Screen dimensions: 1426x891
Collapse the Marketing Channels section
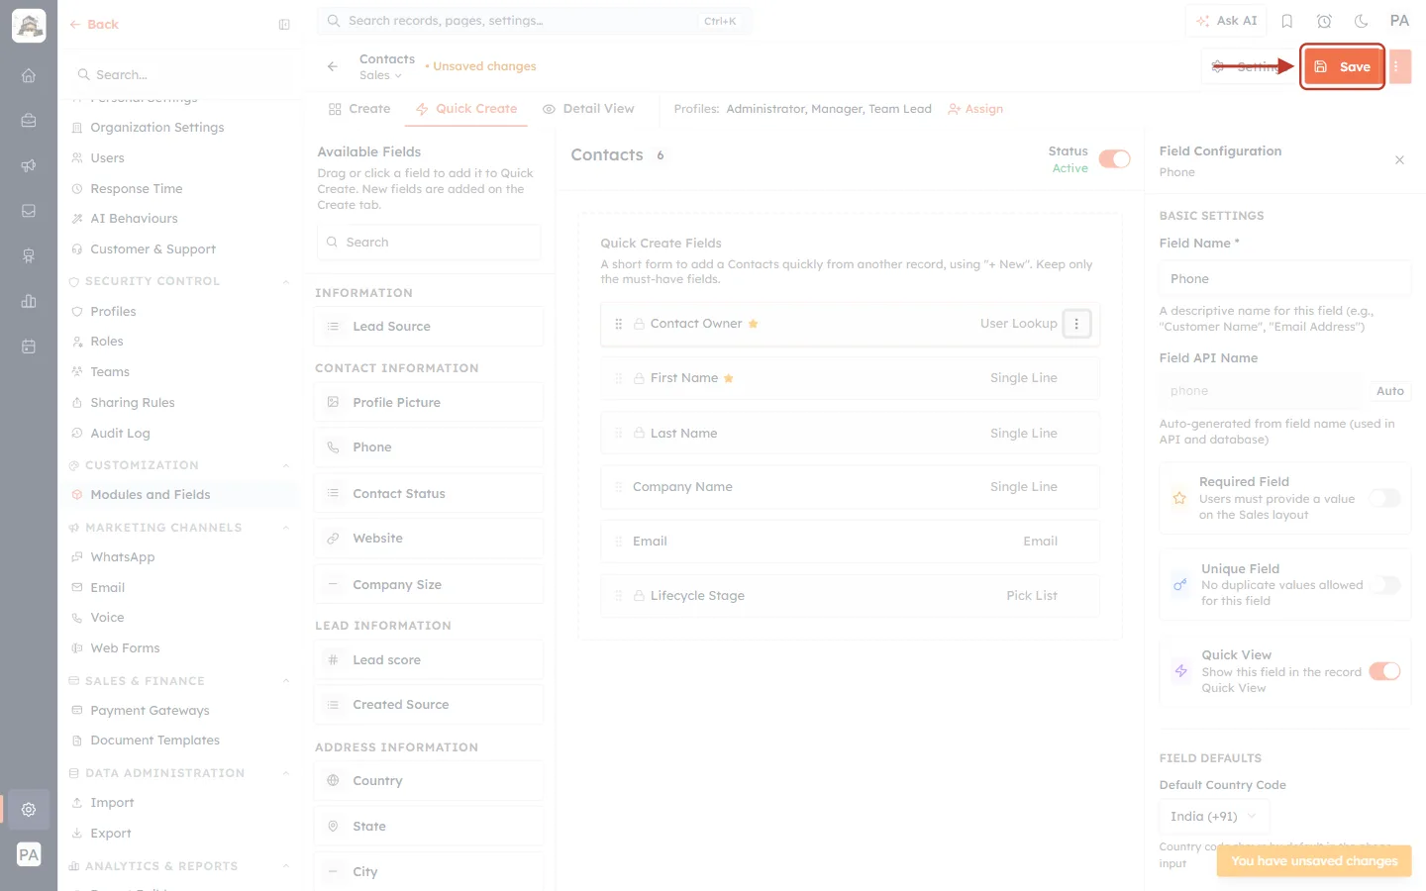pos(286,528)
